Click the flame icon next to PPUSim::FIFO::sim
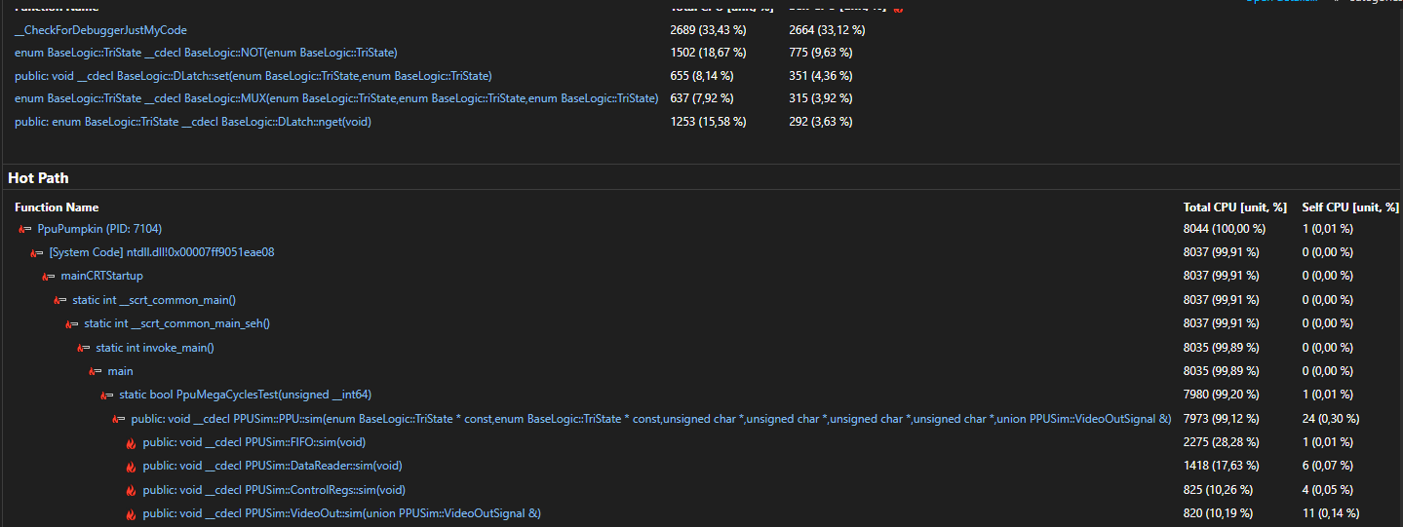Image resolution: width=1403 pixels, height=527 pixels. (131, 442)
